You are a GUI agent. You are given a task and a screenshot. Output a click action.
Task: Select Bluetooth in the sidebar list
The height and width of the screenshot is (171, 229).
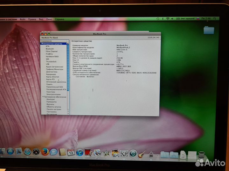pyautogui.click(x=50, y=49)
